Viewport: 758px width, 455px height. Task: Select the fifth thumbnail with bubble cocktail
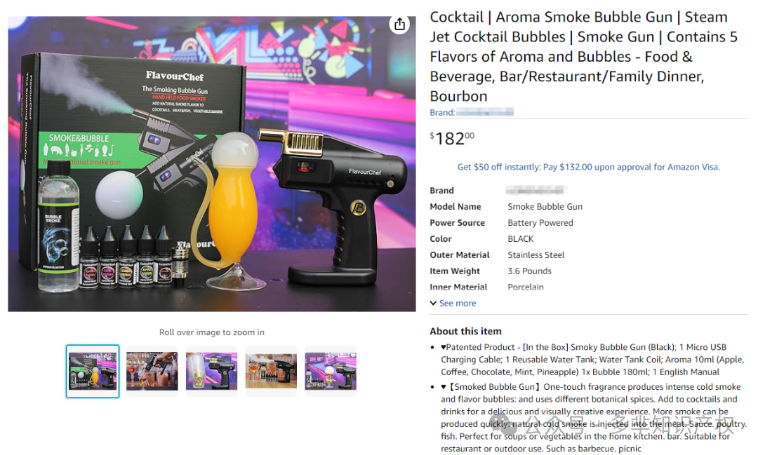(330, 371)
